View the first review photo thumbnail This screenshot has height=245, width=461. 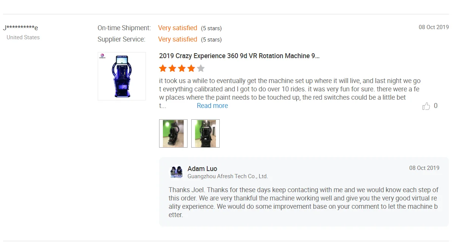(173, 133)
